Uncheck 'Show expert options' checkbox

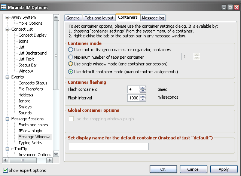5,170
